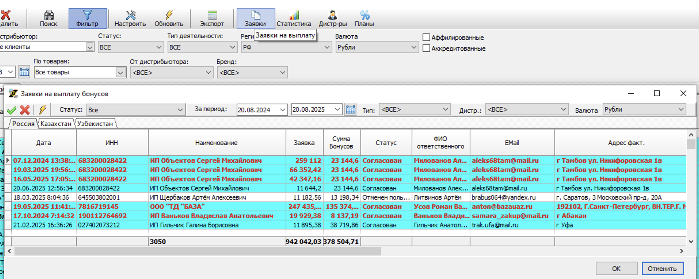This screenshot has width=699, height=279.
Task: Open period calendar icon in dialog
Action: click(350, 110)
